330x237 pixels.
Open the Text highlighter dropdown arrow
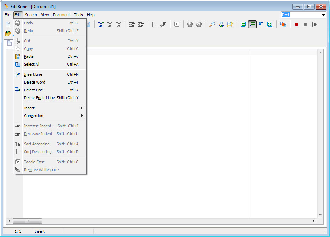coord(323,15)
